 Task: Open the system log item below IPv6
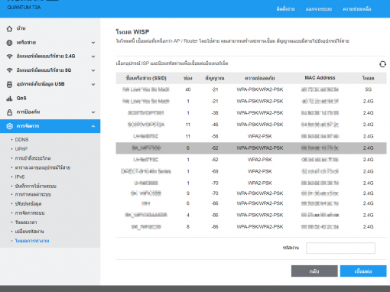click(x=35, y=187)
